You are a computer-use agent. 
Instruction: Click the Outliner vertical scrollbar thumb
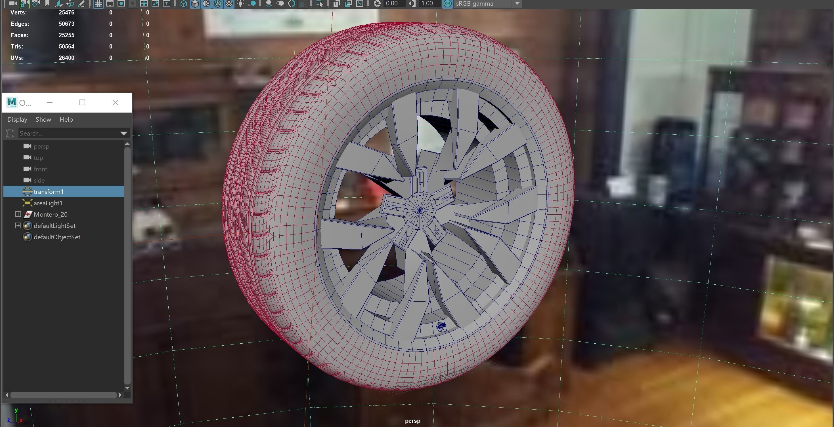coord(127,265)
